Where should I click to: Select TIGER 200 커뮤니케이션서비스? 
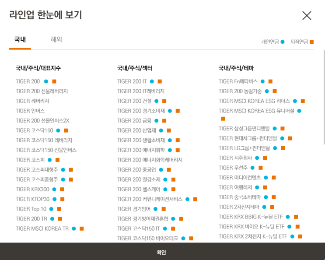(x=150, y=199)
